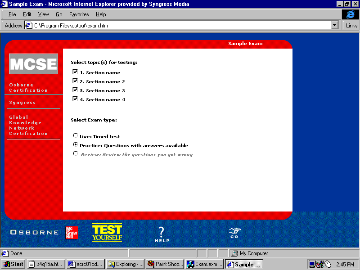
Task: Click the Test Yourself logo
Action: tap(107, 232)
